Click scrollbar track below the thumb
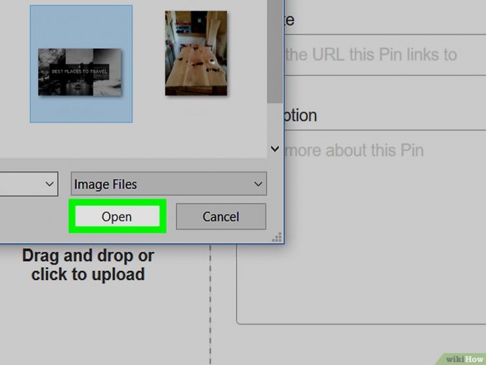The height and width of the screenshot is (365, 486). point(275,122)
